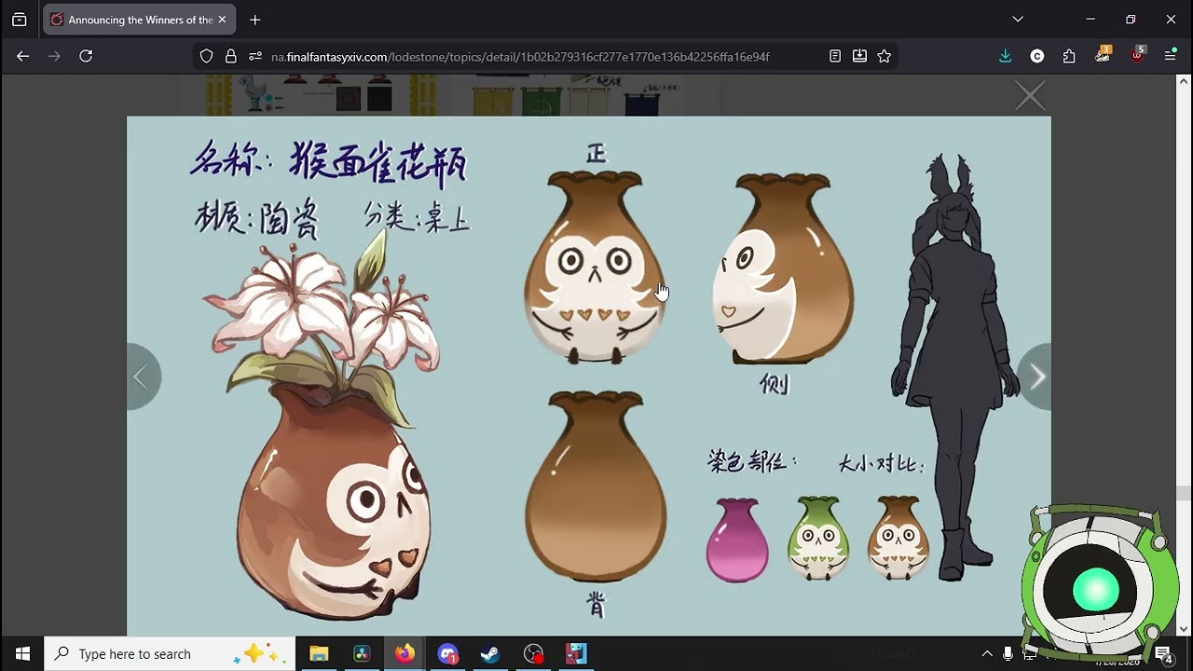Open the Firefox downloads panel
Image resolution: width=1193 pixels, height=671 pixels.
click(x=1006, y=57)
